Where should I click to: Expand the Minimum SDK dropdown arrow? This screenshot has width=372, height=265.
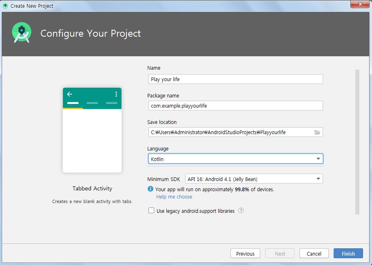(x=318, y=179)
